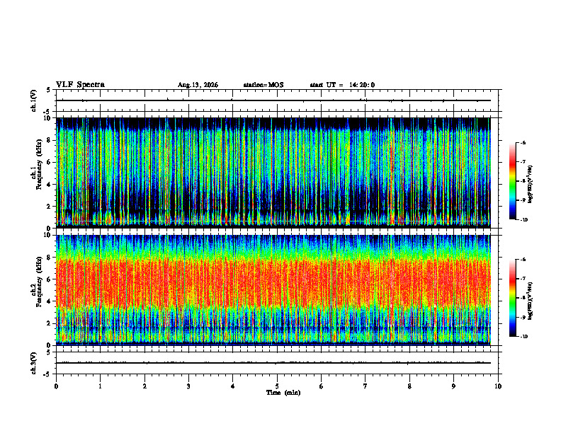Select the station=MOS header text
561x433 pixels.
tap(263, 85)
